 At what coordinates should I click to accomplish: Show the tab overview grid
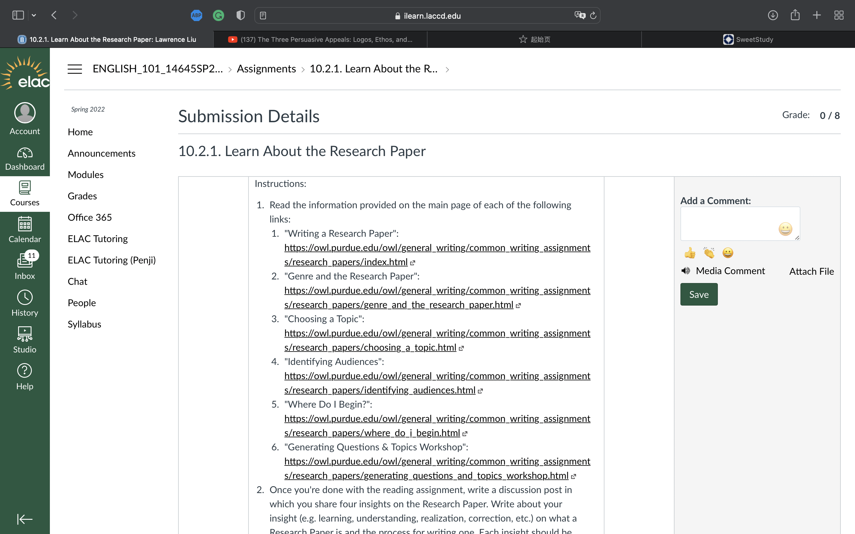[839, 15]
